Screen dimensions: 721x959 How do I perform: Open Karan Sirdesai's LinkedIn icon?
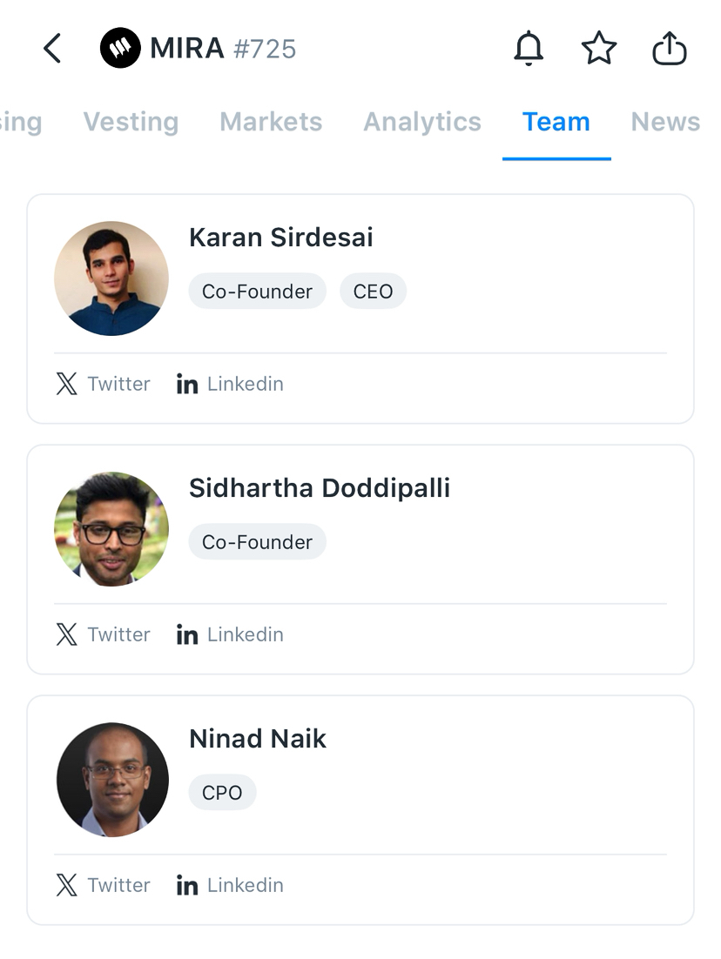click(187, 384)
